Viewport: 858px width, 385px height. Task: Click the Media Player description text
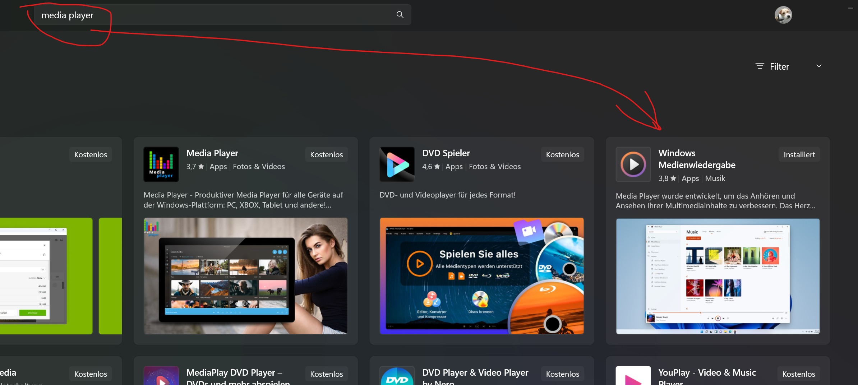tap(243, 200)
